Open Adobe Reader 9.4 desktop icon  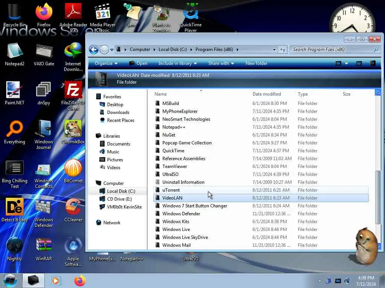click(x=73, y=17)
